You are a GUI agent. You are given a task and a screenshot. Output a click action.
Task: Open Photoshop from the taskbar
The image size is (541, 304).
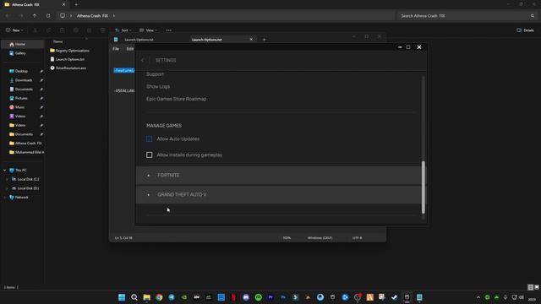pos(283,297)
